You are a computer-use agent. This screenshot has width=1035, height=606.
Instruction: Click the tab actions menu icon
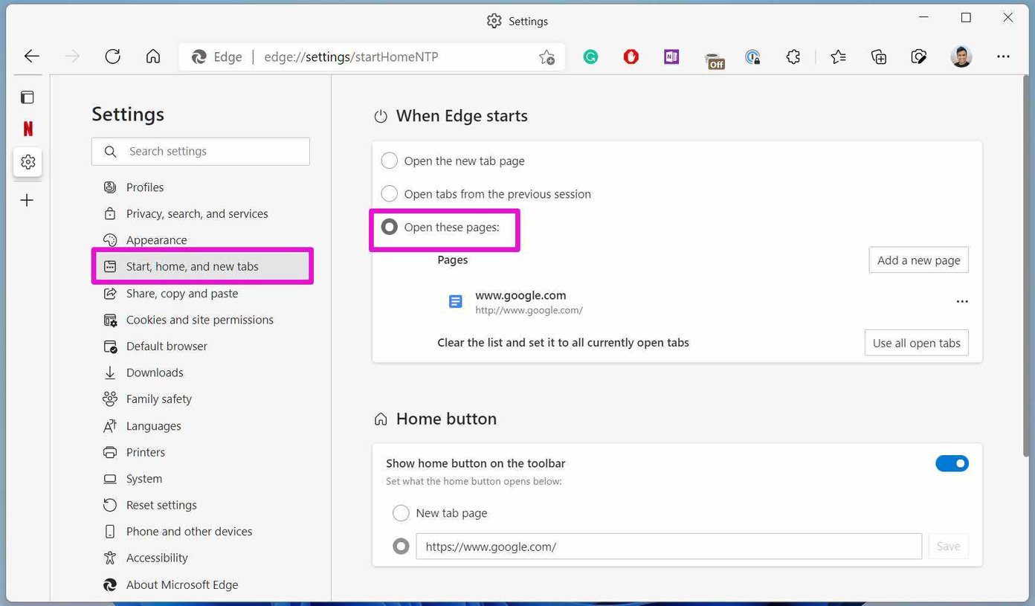tap(28, 97)
